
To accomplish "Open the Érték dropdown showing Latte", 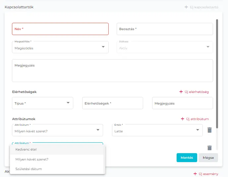I will [x=197, y=130].
